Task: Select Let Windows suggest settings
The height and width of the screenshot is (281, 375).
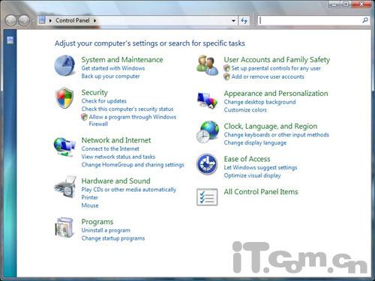Action: click(x=260, y=168)
